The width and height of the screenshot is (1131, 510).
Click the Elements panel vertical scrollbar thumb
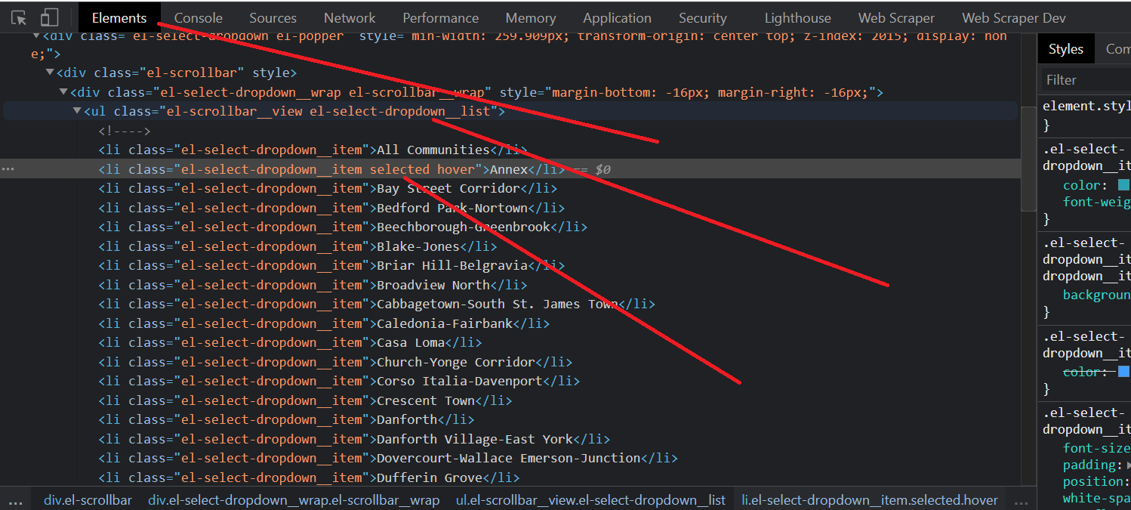point(1028,159)
